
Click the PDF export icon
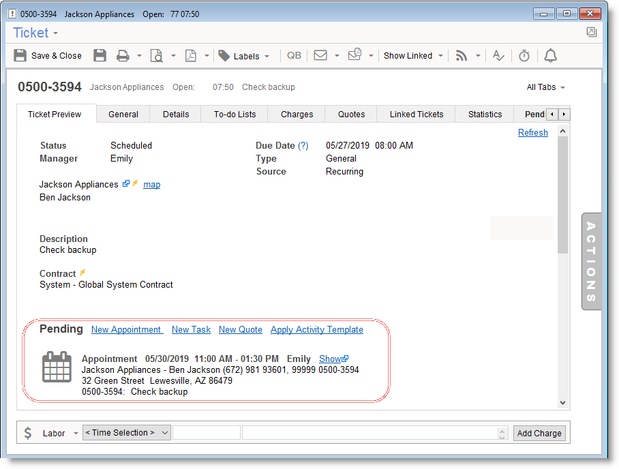[191, 56]
